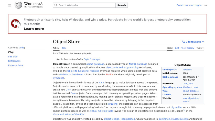Screen dimensions: 215x121
Task: Open the View history tab
Action: (x=188, y=48)
